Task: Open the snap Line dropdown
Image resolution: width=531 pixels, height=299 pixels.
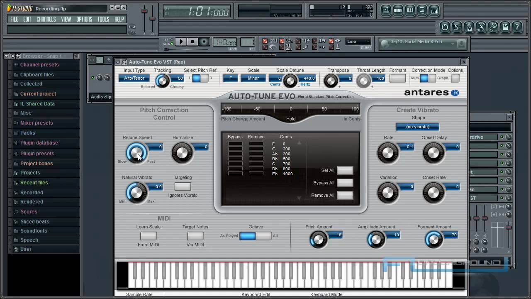Action: [359, 42]
